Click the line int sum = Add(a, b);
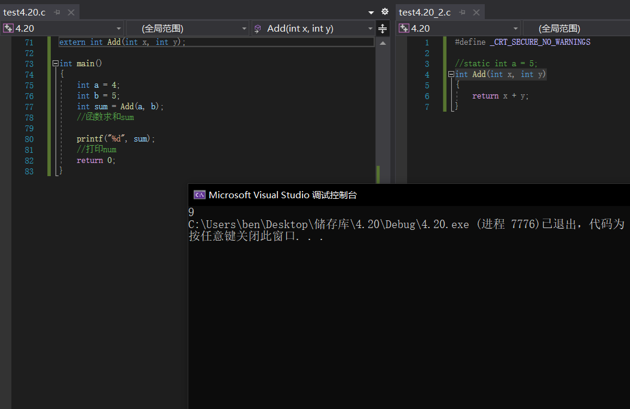The width and height of the screenshot is (630, 409). [120, 106]
